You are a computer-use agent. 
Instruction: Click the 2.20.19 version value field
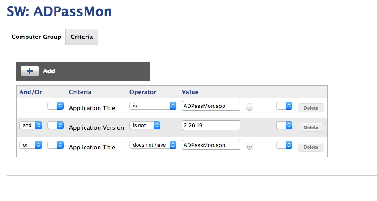[x=211, y=125]
